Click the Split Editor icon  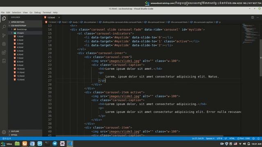point(253,17)
